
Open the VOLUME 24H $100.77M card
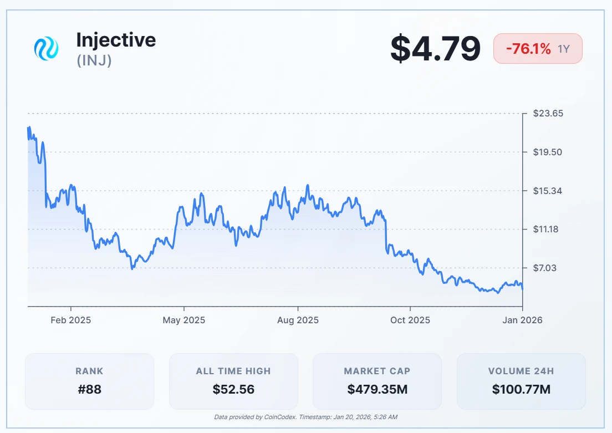point(521,381)
